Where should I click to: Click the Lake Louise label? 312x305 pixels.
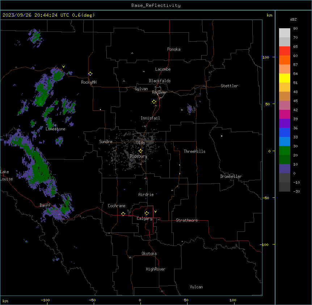pyautogui.click(x=7, y=175)
